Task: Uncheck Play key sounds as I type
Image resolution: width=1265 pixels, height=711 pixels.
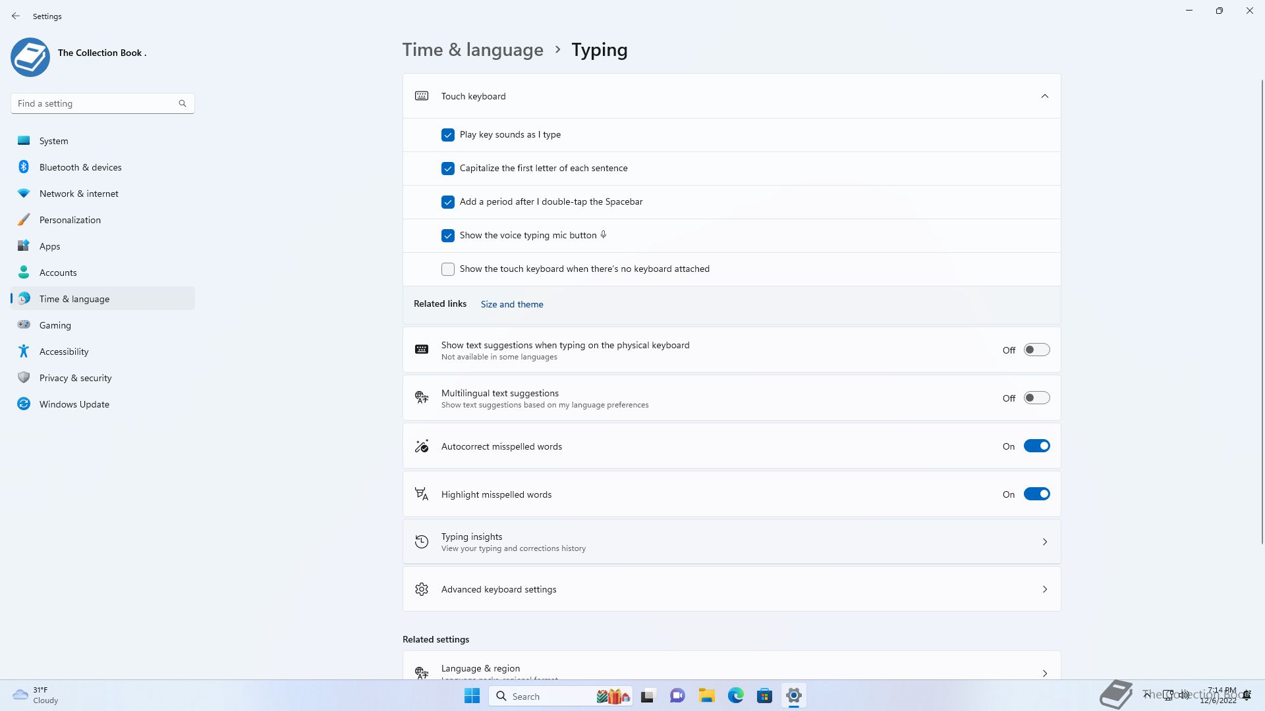Action: click(448, 135)
